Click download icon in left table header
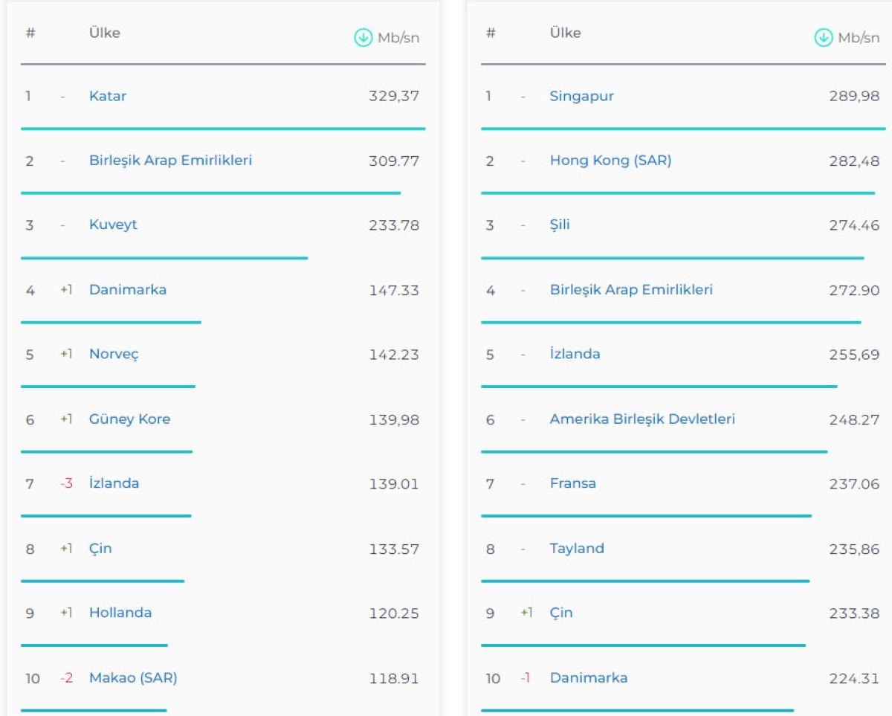Screen dimensions: 892x716 [x=363, y=38]
